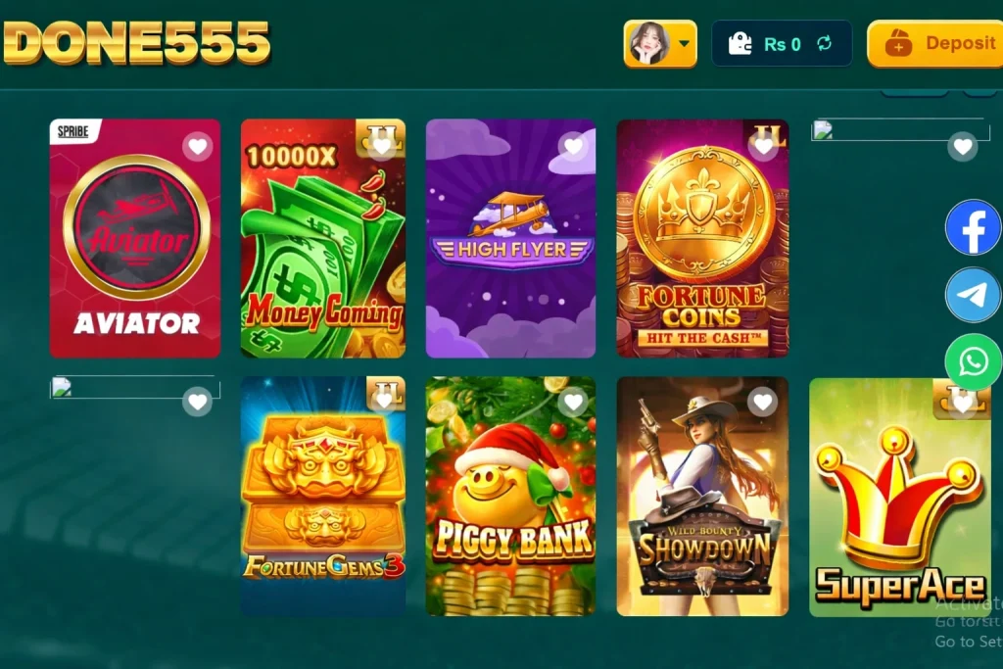Toggle the favorite heart on High Flyer

(573, 147)
